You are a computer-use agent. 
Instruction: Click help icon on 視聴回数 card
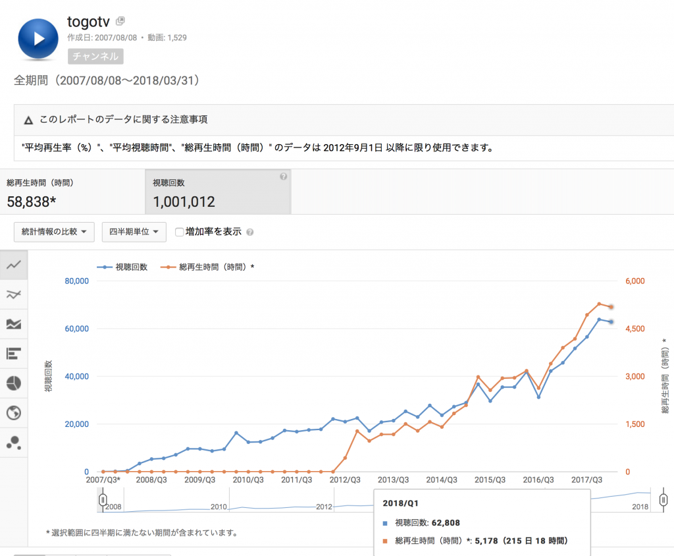pyautogui.click(x=283, y=177)
